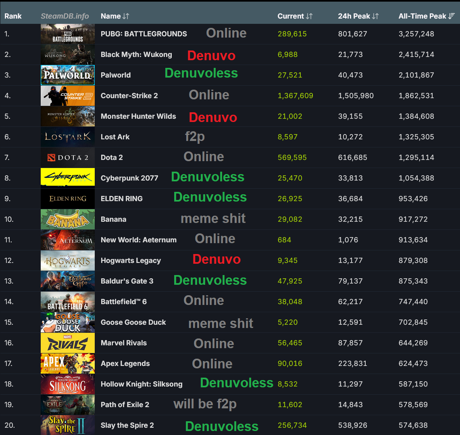The height and width of the screenshot is (435, 460).
Task: Select current players value 684
Action: coord(285,240)
